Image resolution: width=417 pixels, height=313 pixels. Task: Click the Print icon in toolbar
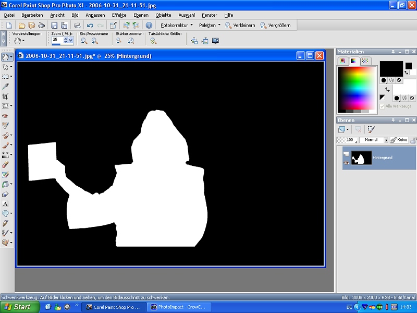[x=77, y=25]
